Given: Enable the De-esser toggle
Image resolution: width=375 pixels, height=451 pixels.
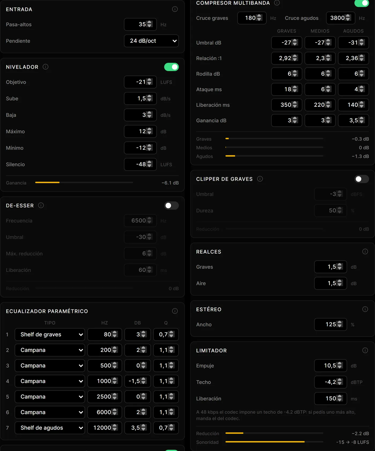Looking at the screenshot, I should tap(171, 206).
